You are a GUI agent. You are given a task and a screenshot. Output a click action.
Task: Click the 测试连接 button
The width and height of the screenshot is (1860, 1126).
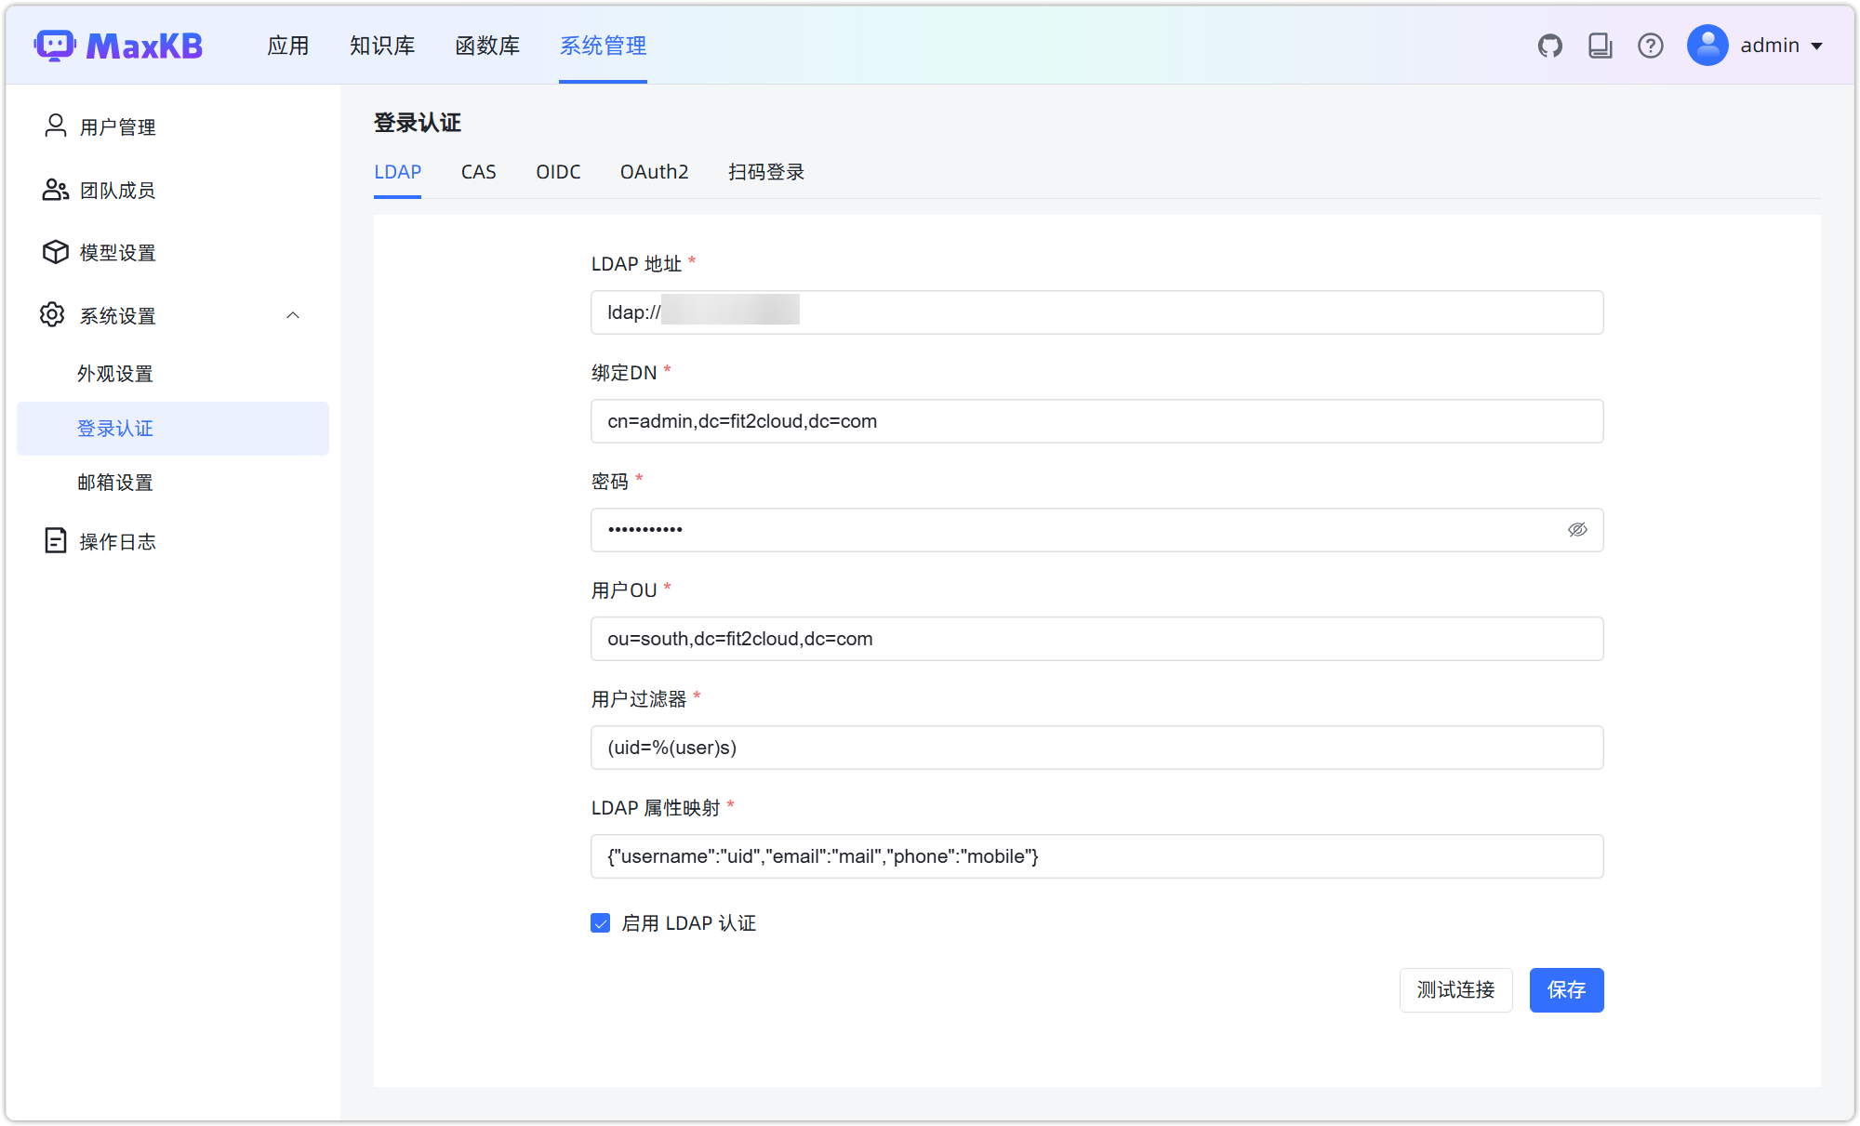pyautogui.click(x=1455, y=990)
